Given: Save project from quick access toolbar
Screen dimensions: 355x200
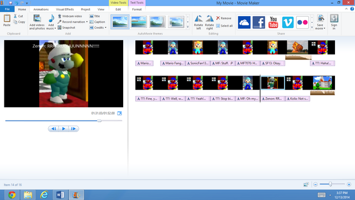Looking at the screenshot, I should click(11, 3).
